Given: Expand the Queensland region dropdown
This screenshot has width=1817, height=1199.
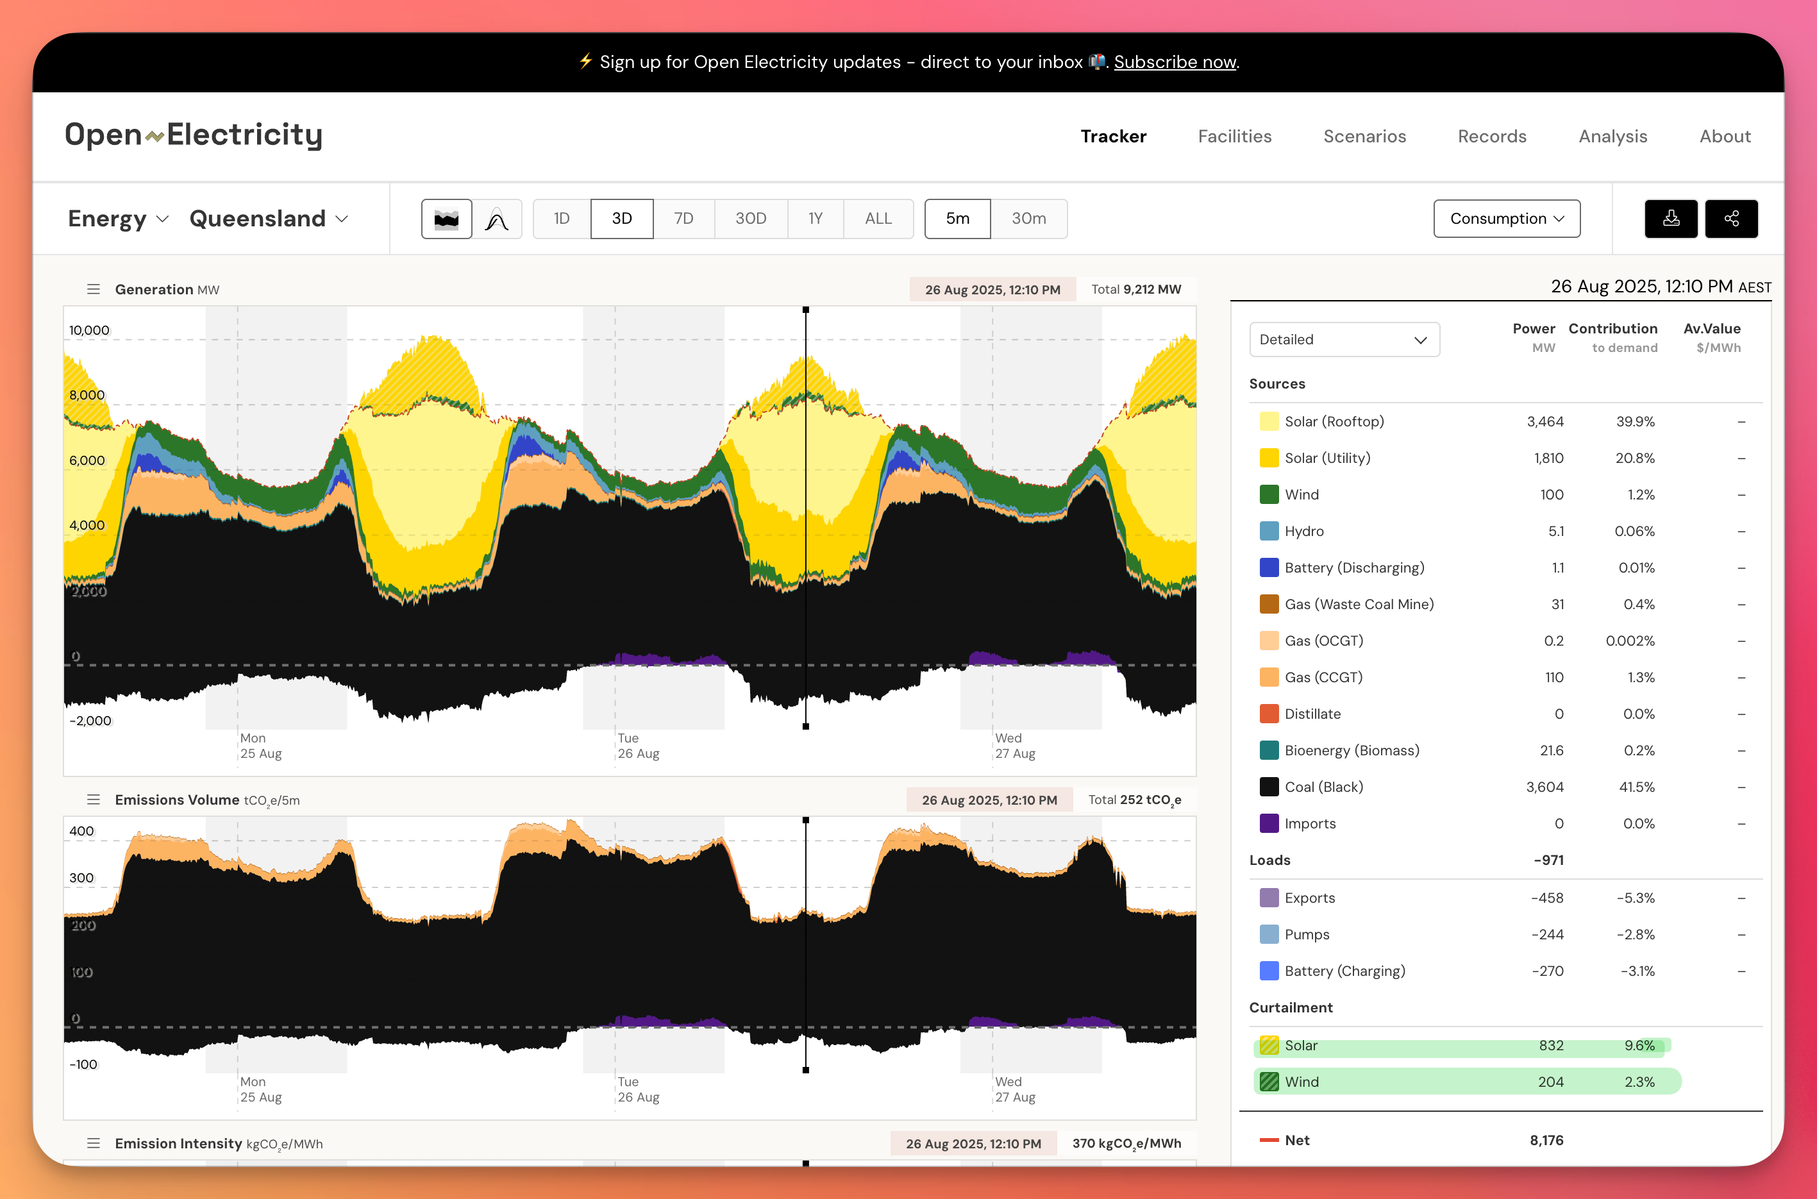Looking at the screenshot, I should pos(268,219).
